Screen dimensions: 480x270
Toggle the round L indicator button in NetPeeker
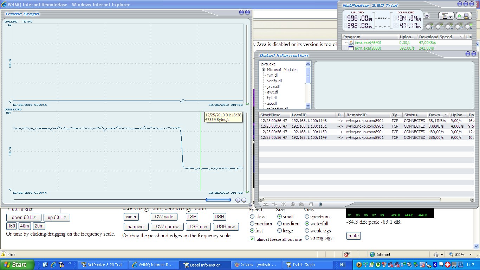point(468,27)
